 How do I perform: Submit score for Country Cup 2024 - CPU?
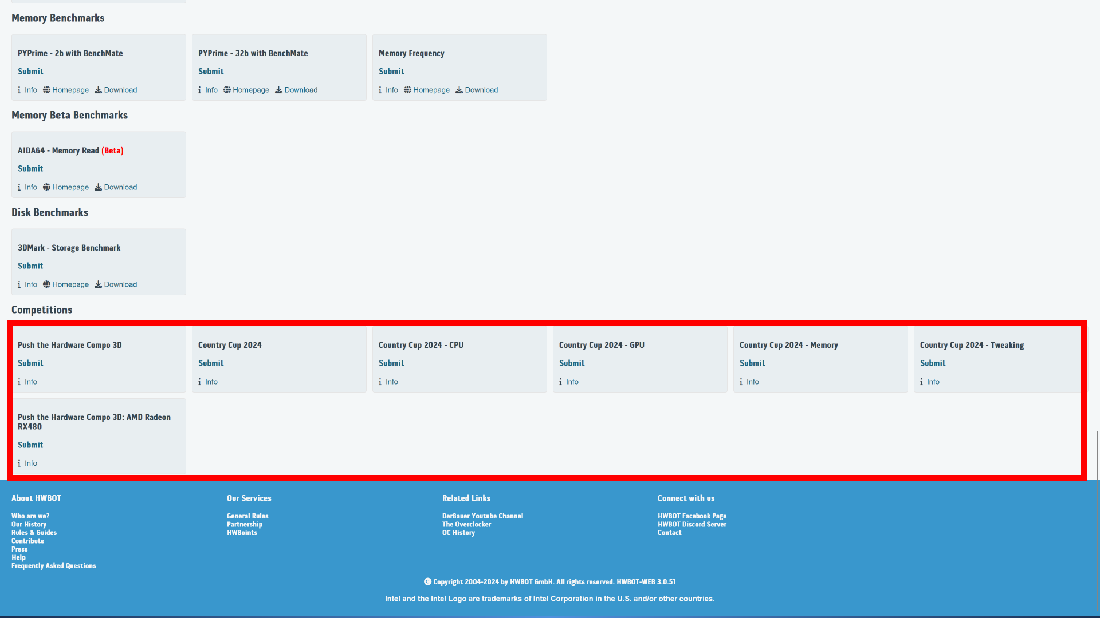[x=391, y=363]
